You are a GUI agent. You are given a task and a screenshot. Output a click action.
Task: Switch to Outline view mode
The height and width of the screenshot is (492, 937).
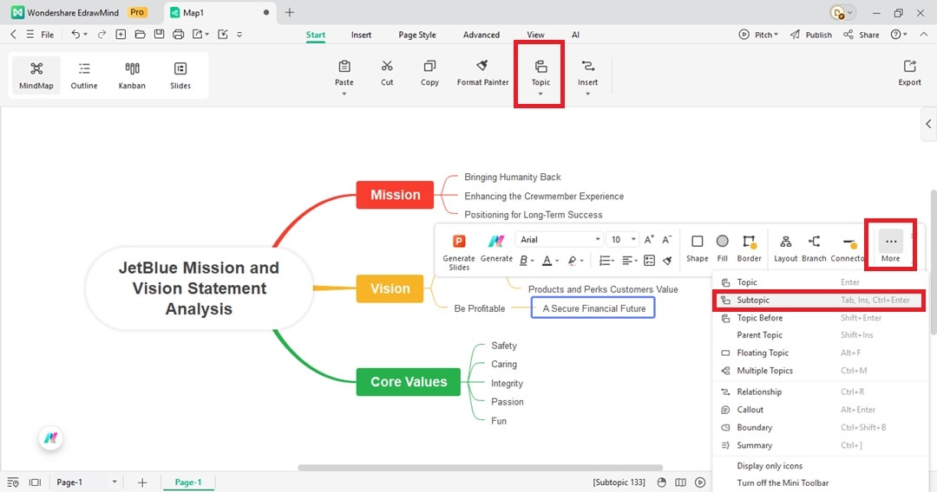point(84,75)
